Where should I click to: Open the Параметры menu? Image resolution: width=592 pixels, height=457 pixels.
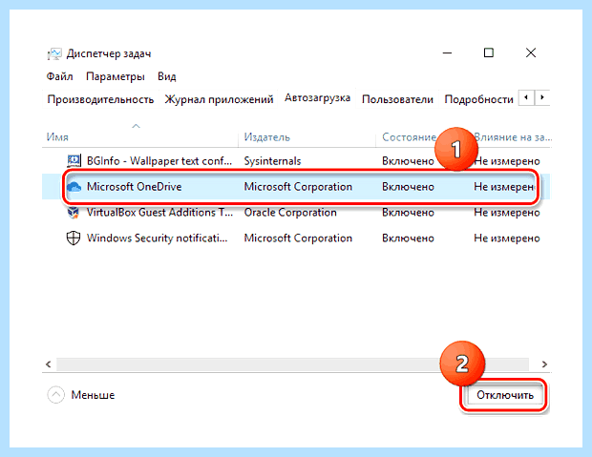[x=116, y=76]
